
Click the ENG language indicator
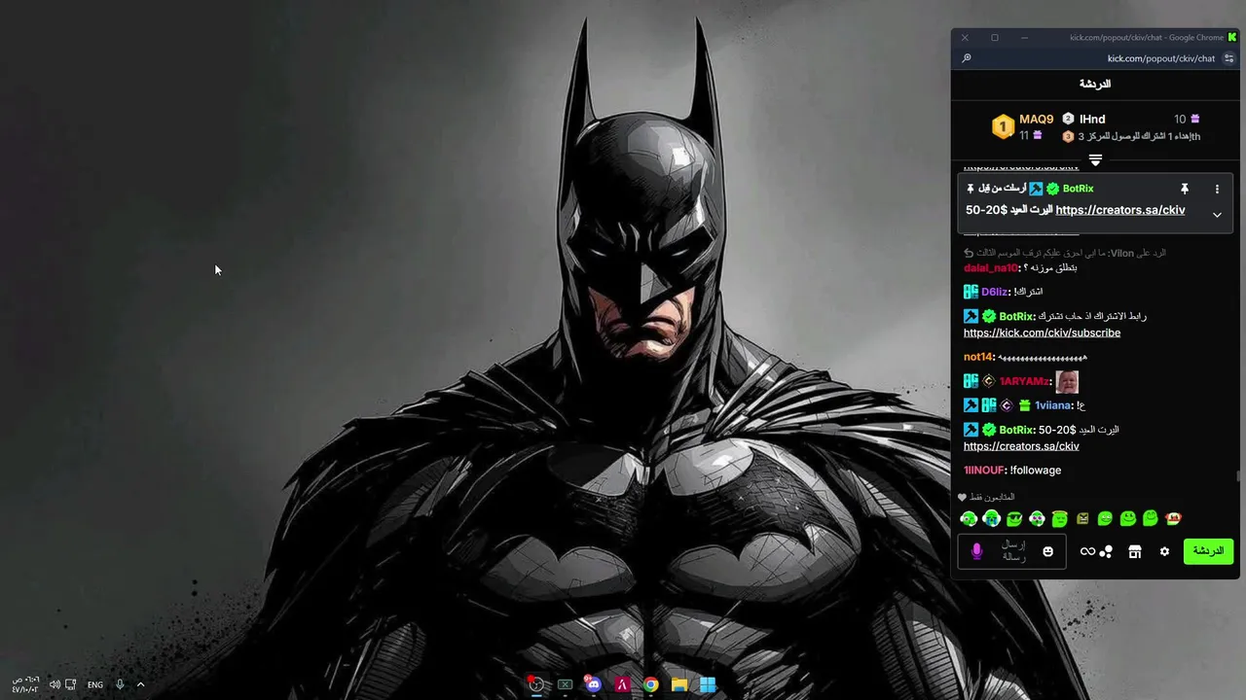[95, 684]
